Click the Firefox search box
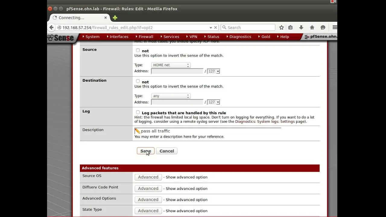Screen dimensions: 386x217 click(248, 27)
